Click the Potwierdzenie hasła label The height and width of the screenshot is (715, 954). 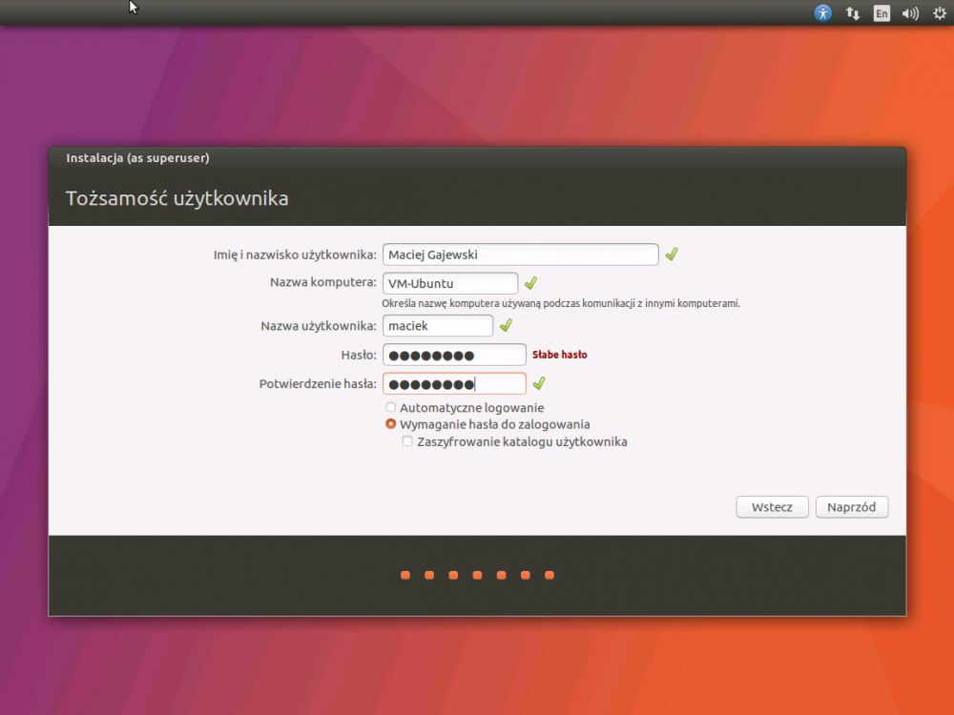318,383
